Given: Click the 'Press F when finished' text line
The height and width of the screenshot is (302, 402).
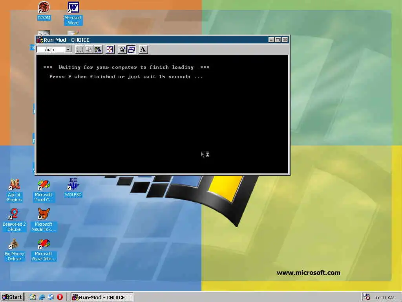Looking at the screenshot, I should tap(126, 77).
